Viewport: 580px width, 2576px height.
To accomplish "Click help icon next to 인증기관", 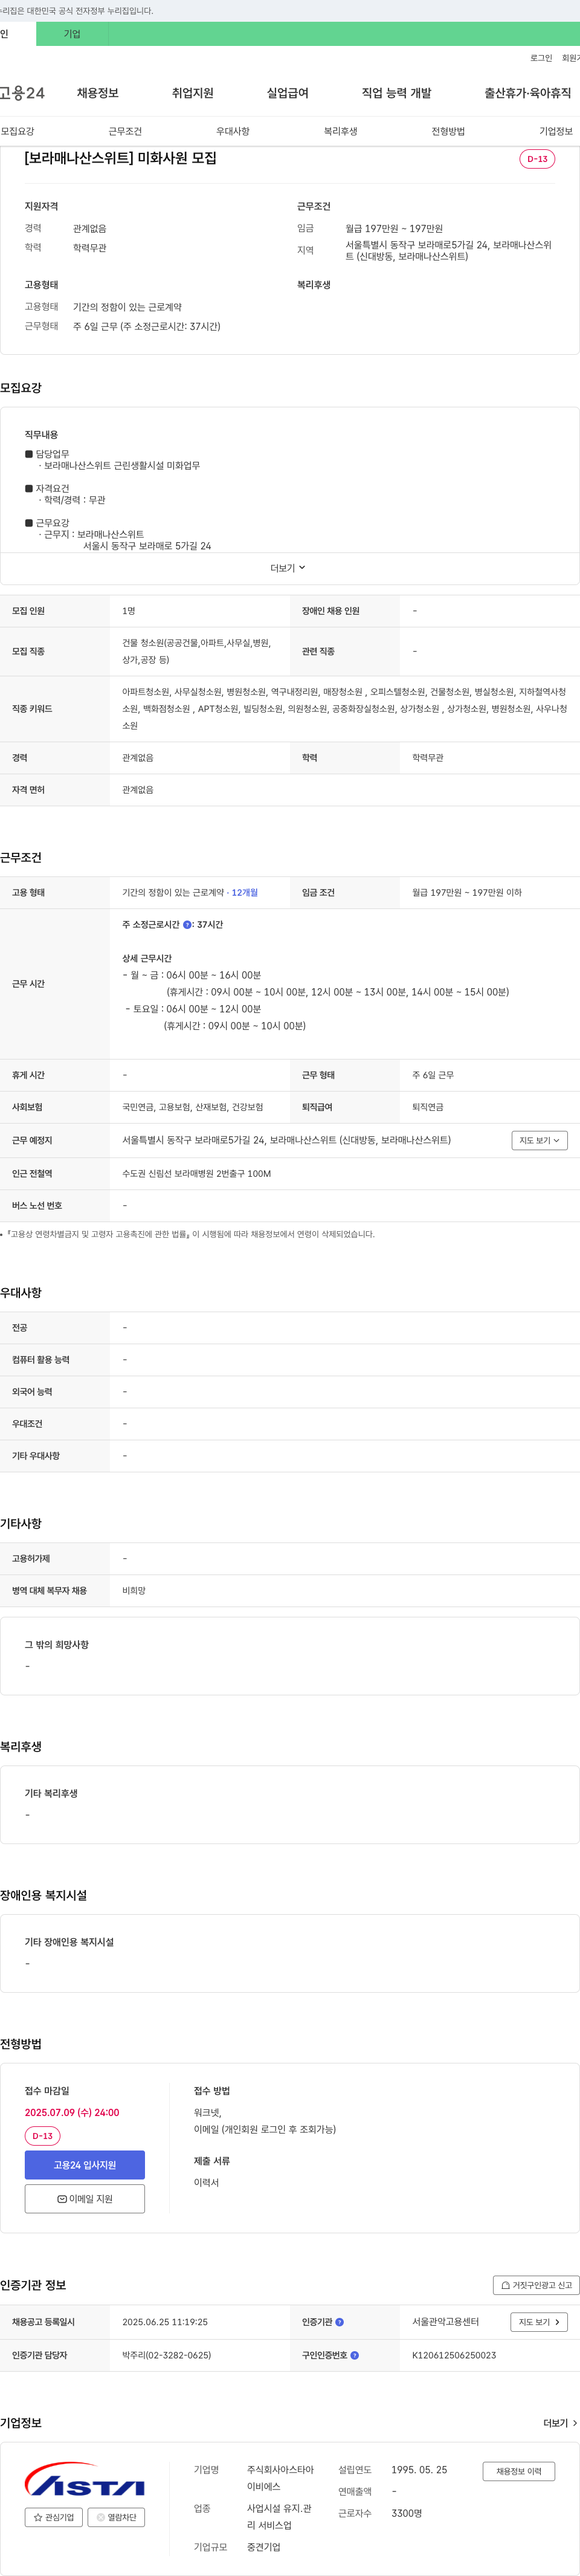I will [339, 2322].
